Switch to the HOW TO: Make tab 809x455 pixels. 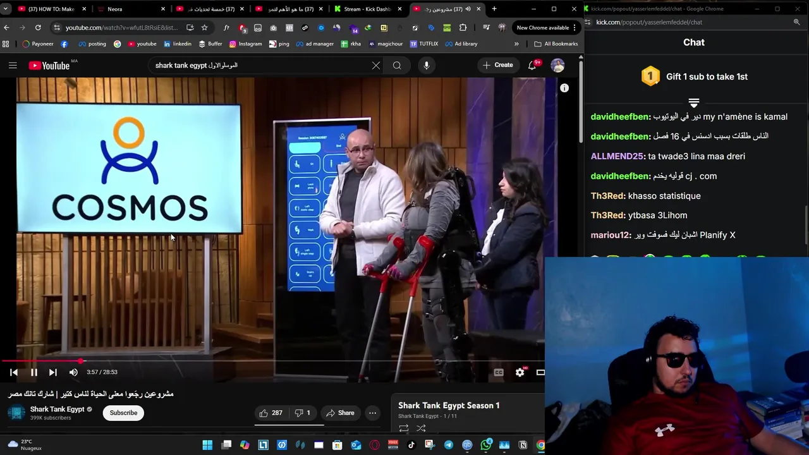pos(51,9)
